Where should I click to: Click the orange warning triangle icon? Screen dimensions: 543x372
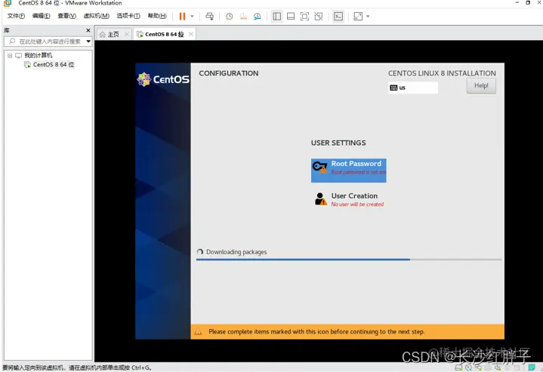point(198,332)
